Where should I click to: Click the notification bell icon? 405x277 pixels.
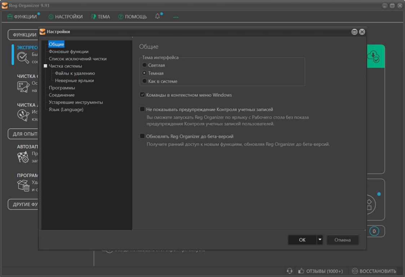pos(158,16)
